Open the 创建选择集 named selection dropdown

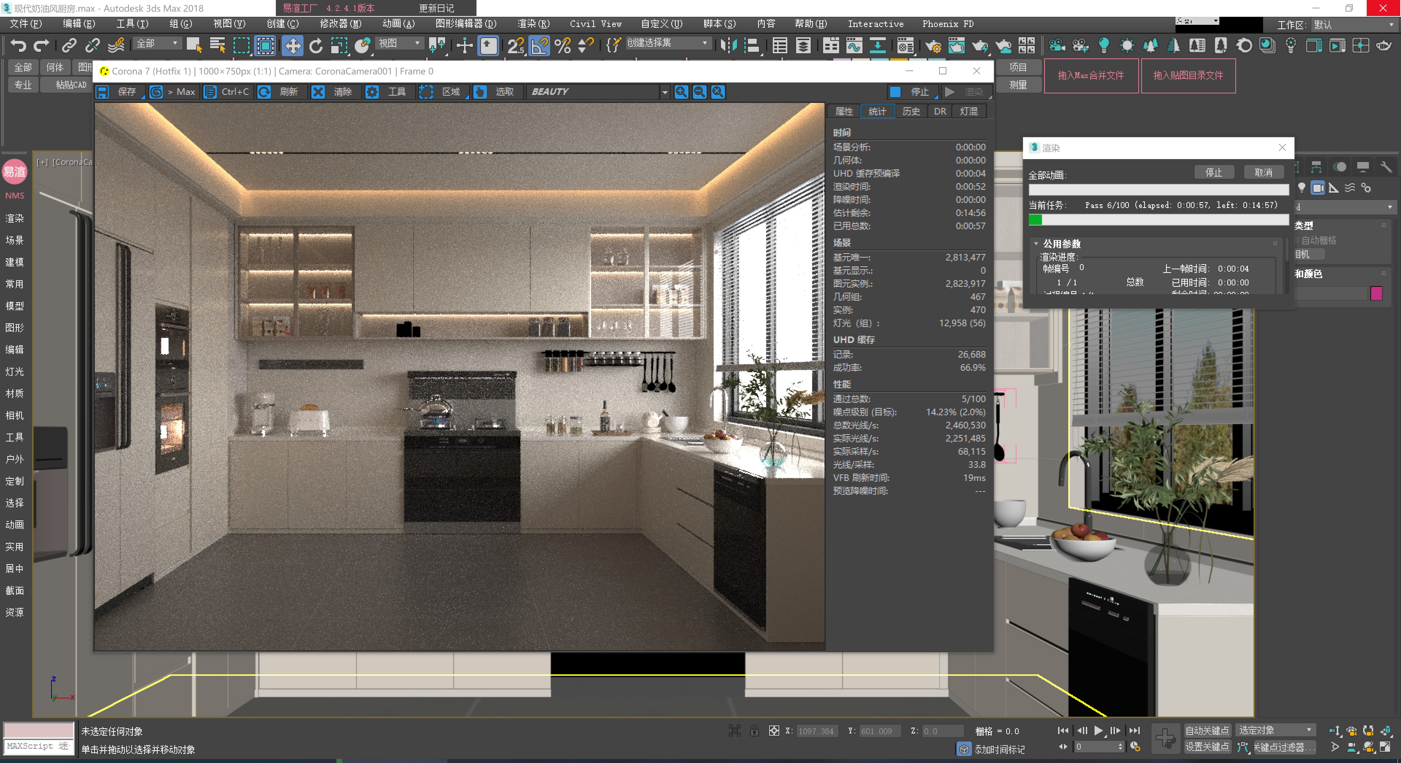(x=668, y=43)
